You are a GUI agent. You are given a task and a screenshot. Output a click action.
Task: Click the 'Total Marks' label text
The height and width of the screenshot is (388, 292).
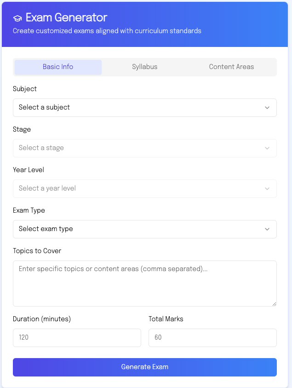[166, 319]
